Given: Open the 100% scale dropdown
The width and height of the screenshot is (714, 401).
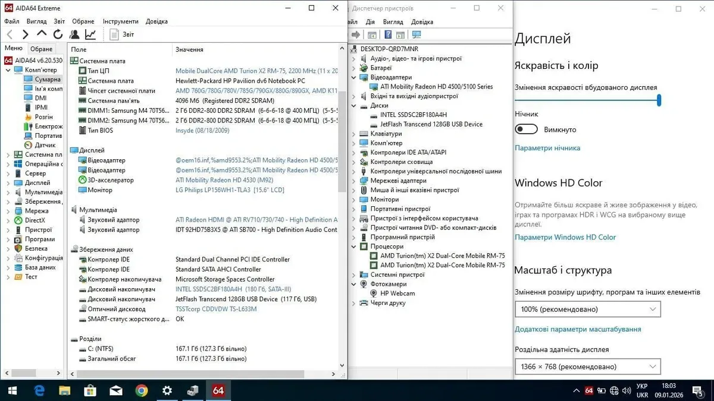Looking at the screenshot, I should [x=587, y=309].
